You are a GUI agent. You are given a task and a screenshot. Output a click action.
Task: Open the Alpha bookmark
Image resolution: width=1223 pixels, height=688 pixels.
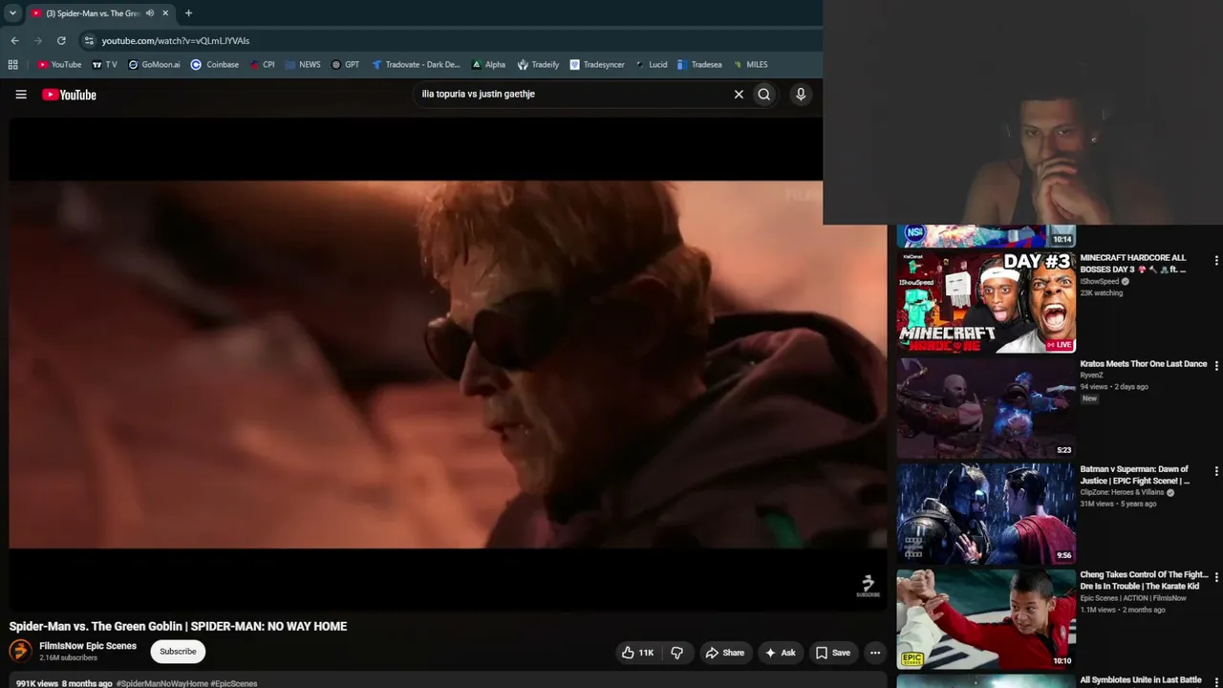[x=488, y=65]
